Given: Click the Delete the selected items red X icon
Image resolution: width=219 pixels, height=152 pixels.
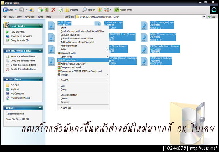Looking at the screenshot, I should click(x=8, y=69).
